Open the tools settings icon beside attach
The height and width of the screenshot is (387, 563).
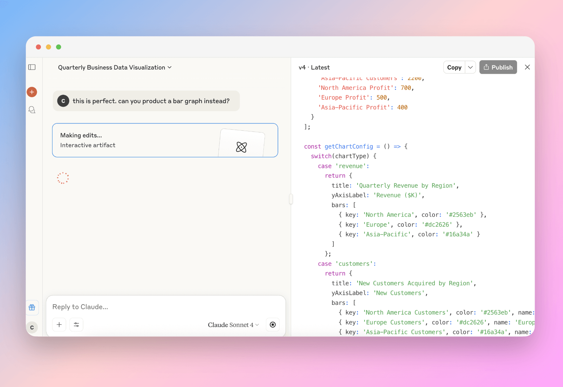point(76,324)
